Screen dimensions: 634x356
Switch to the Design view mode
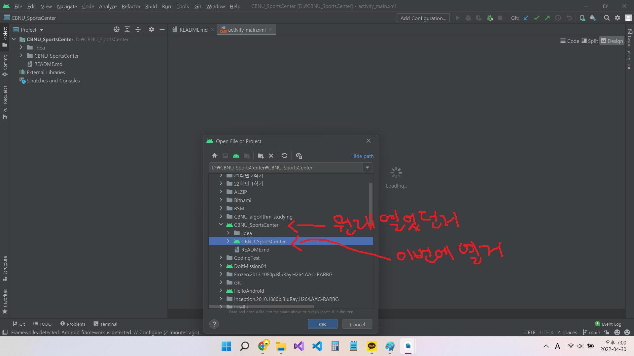[612, 41]
